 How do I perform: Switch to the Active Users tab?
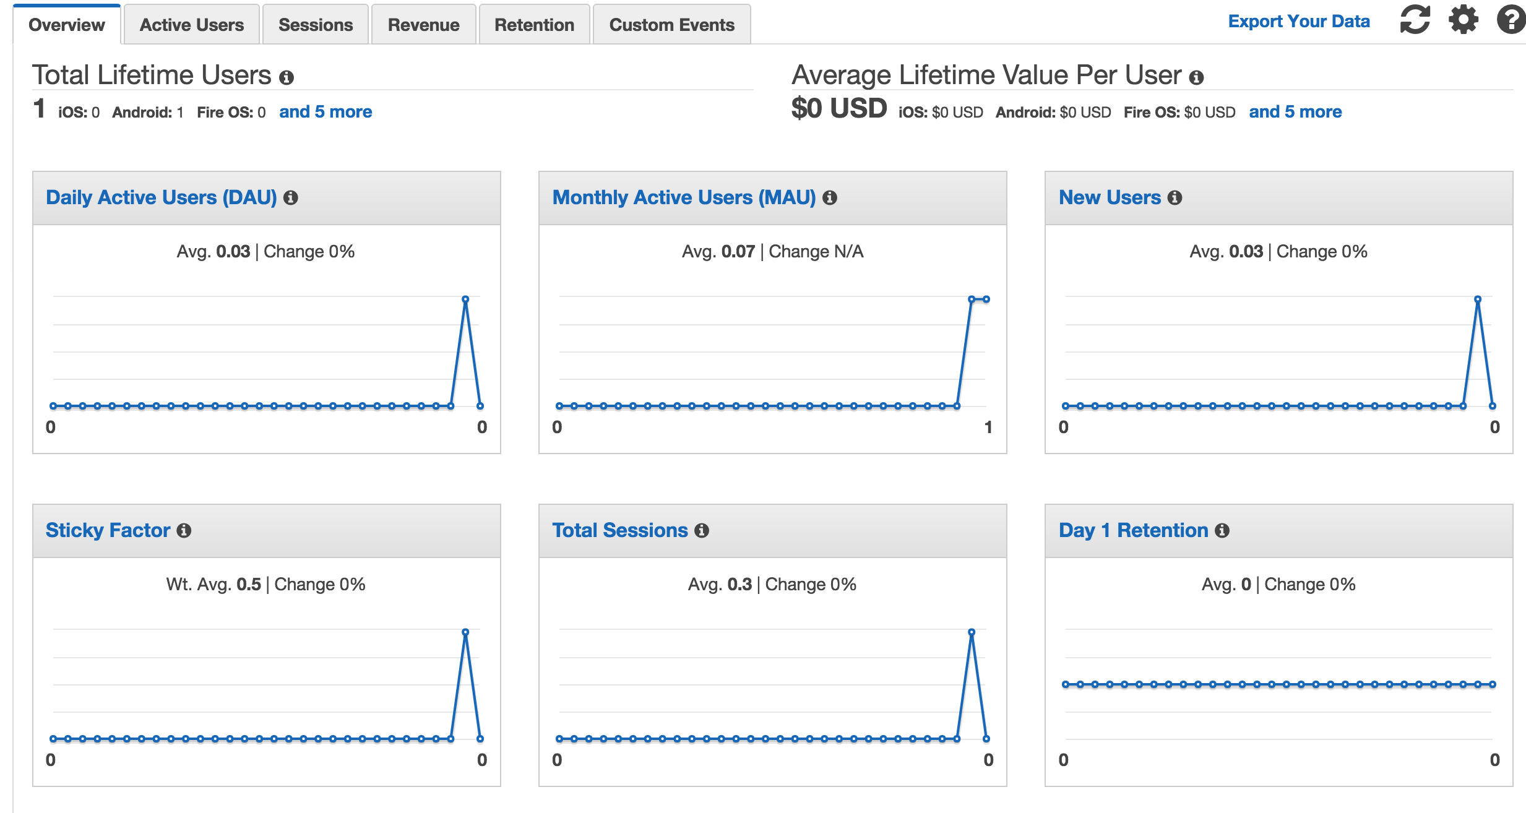pyautogui.click(x=191, y=24)
